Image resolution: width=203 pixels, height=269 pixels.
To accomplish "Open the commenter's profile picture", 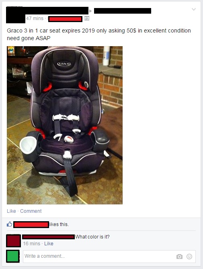I will pos(13,240).
